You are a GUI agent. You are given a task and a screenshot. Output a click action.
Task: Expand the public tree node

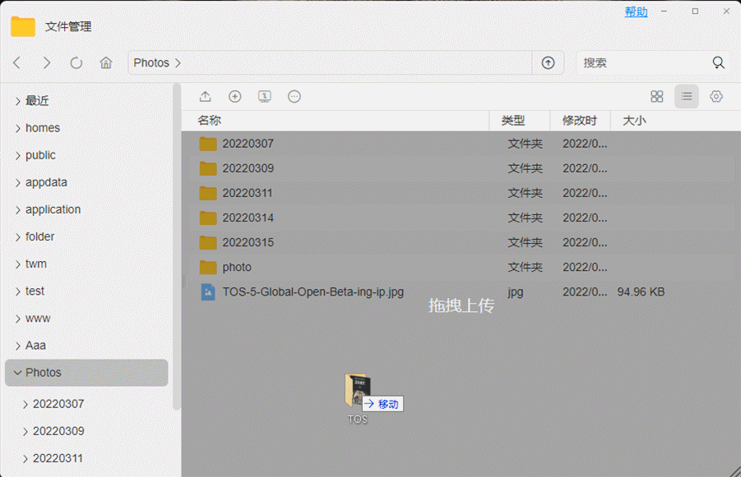coord(17,156)
